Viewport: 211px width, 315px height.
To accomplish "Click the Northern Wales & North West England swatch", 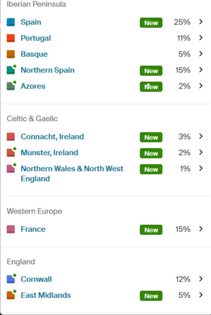I will pyautogui.click(x=11, y=168).
